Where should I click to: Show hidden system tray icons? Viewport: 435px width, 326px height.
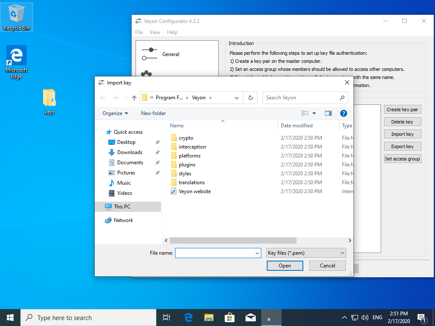(344, 318)
